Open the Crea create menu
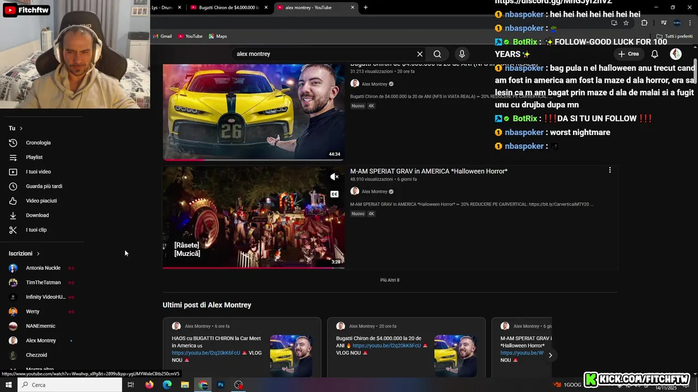Image resolution: width=698 pixels, height=392 pixels. click(628, 54)
